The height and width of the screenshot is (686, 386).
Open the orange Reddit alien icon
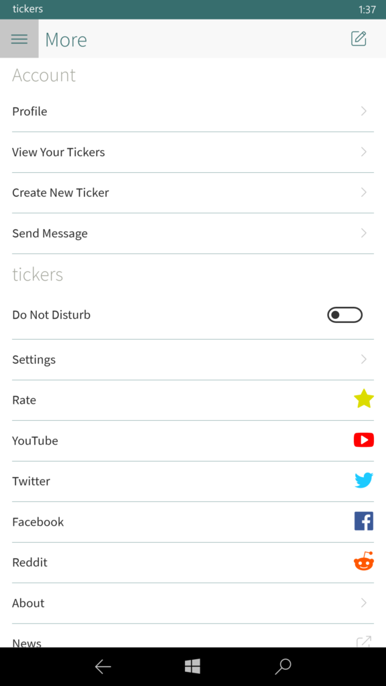364,561
